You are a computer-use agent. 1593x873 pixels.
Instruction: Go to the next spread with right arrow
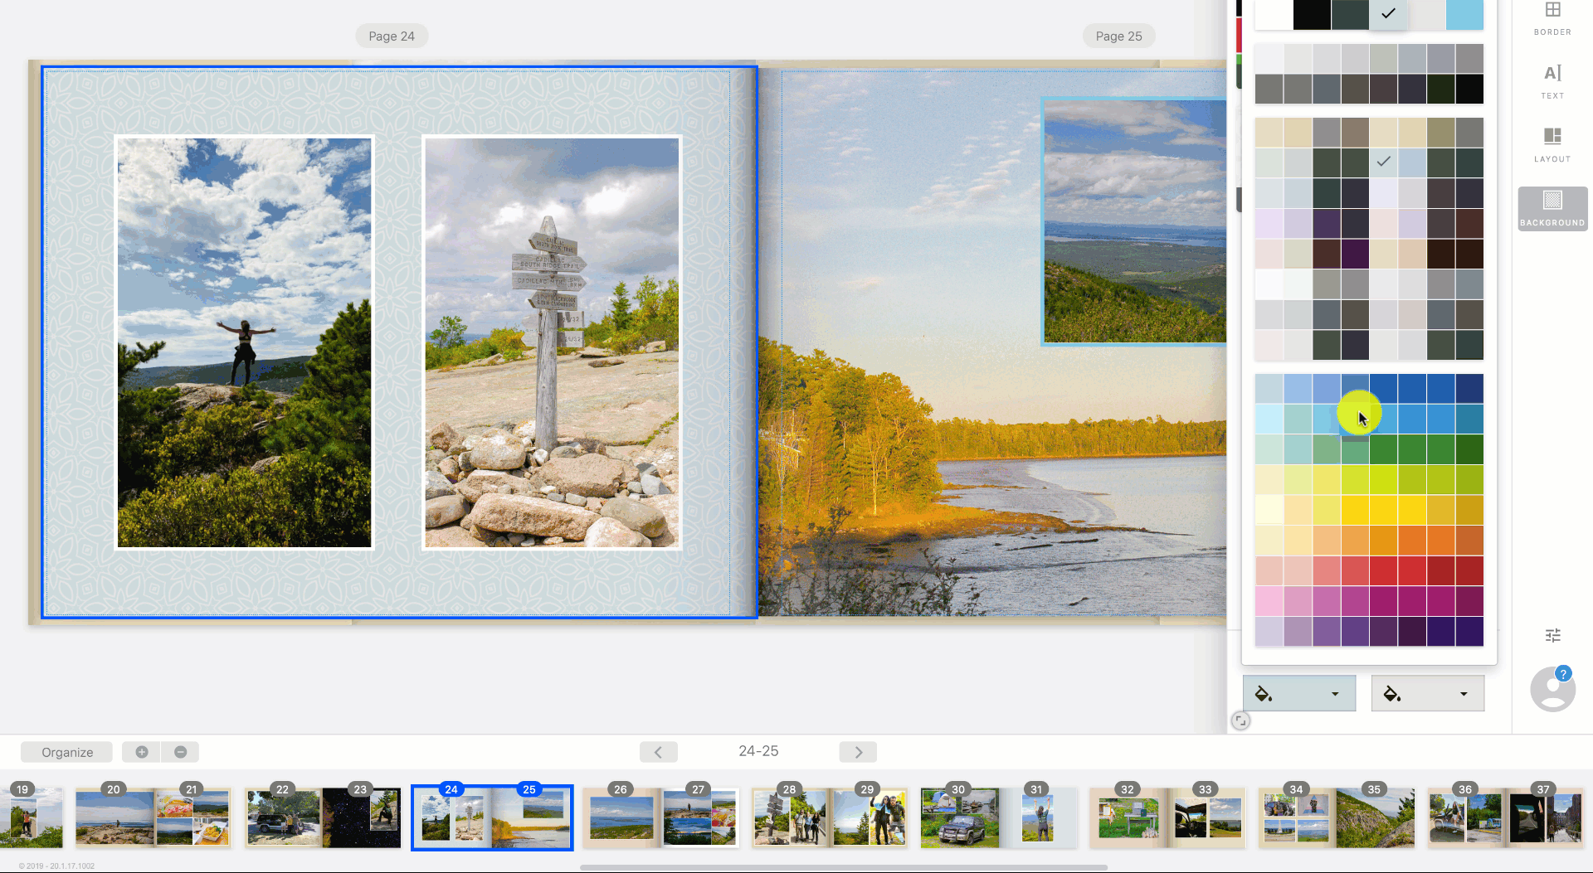click(x=858, y=752)
